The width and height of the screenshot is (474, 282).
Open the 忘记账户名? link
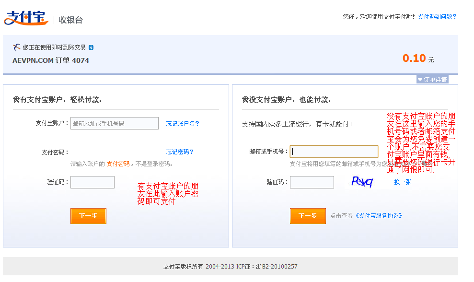point(183,123)
